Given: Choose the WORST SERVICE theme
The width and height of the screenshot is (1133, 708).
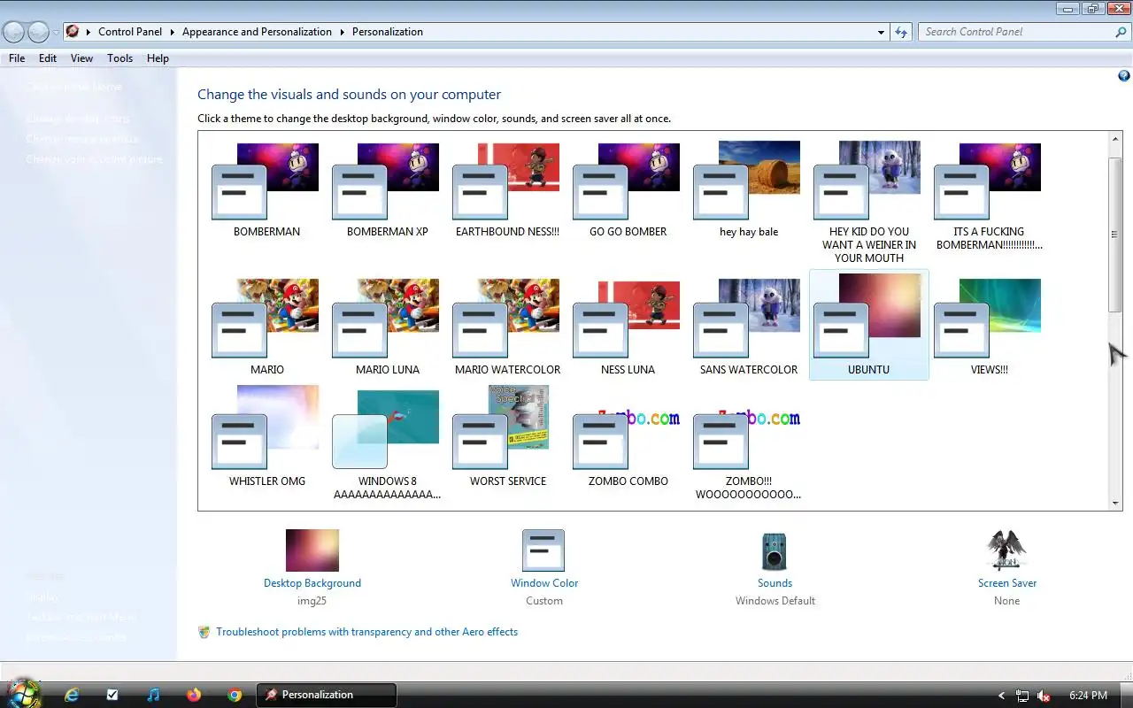Looking at the screenshot, I should [507, 437].
